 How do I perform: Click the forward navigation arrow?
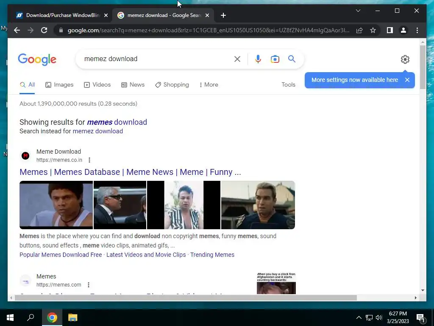[x=31, y=30]
